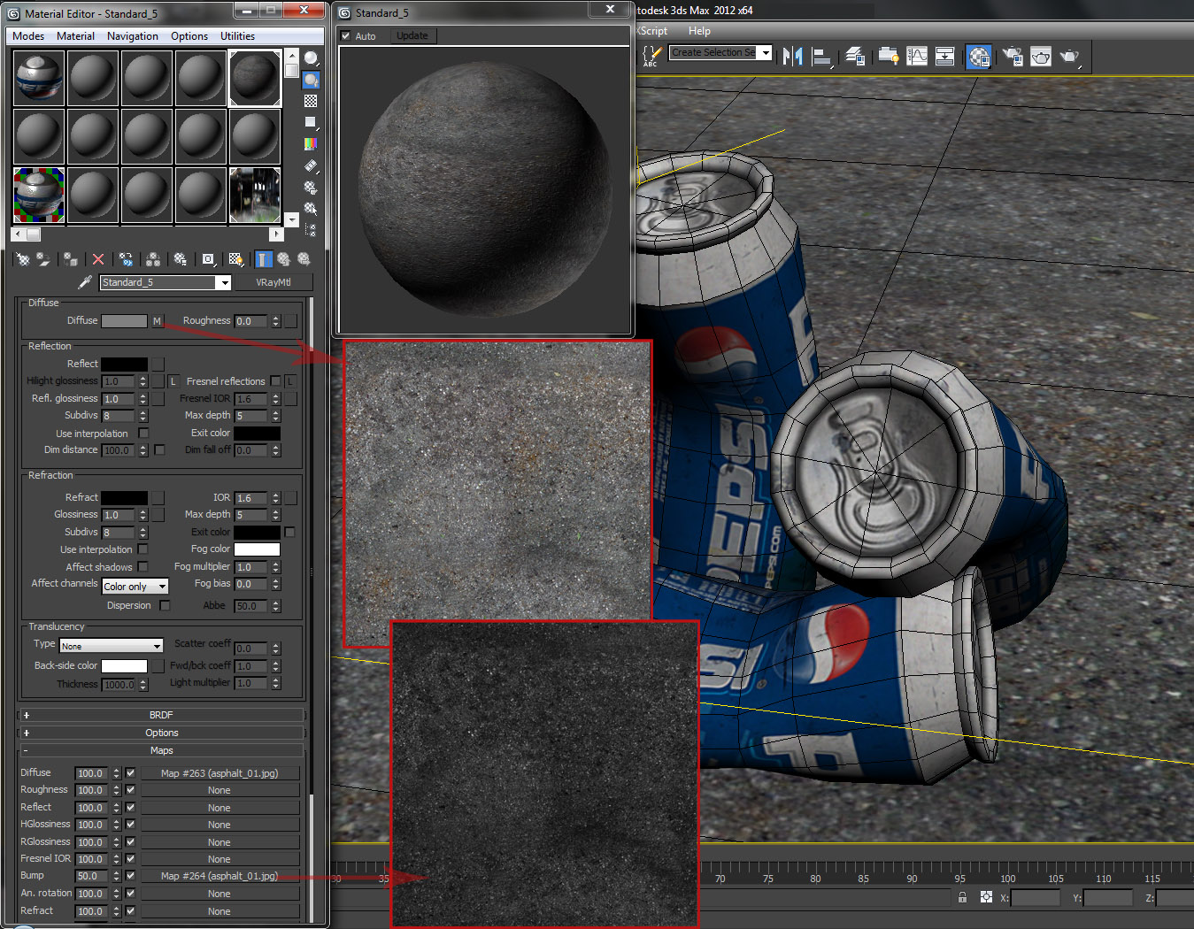
Task: Enable the Fresnel reflections checkbox
Action: (x=276, y=381)
